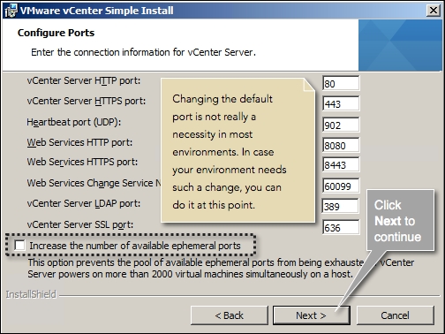Edit the vCenter Server HTTP port field 80

click(x=341, y=83)
